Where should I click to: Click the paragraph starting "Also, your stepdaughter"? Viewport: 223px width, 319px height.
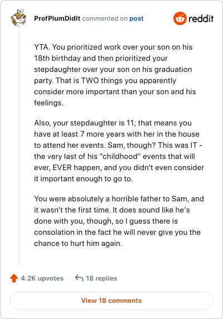[119, 151]
